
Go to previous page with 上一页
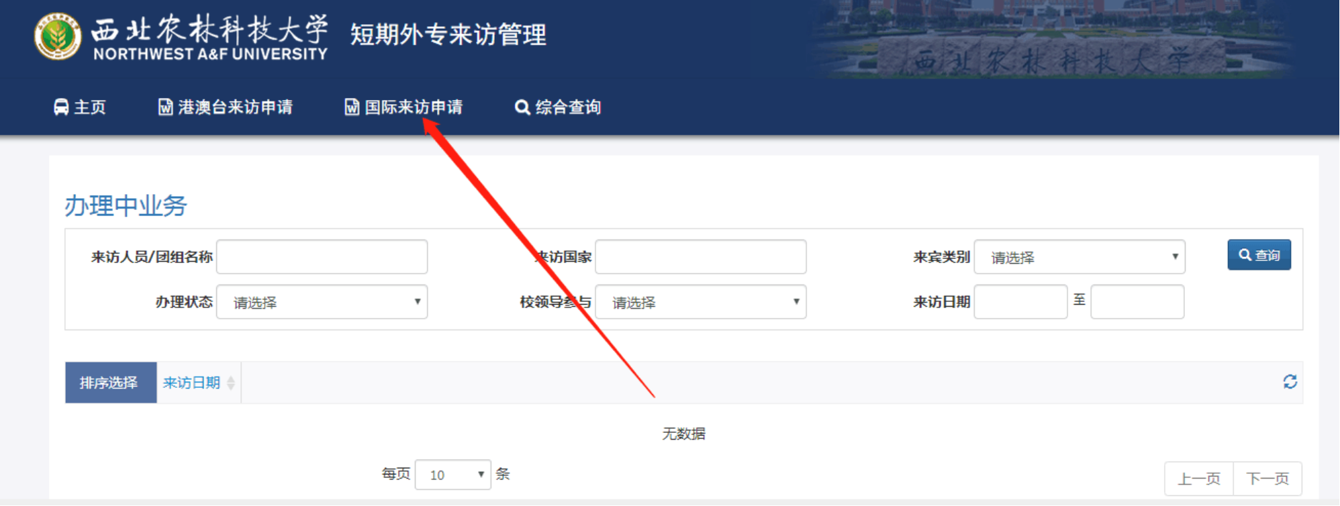tap(1198, 478)
